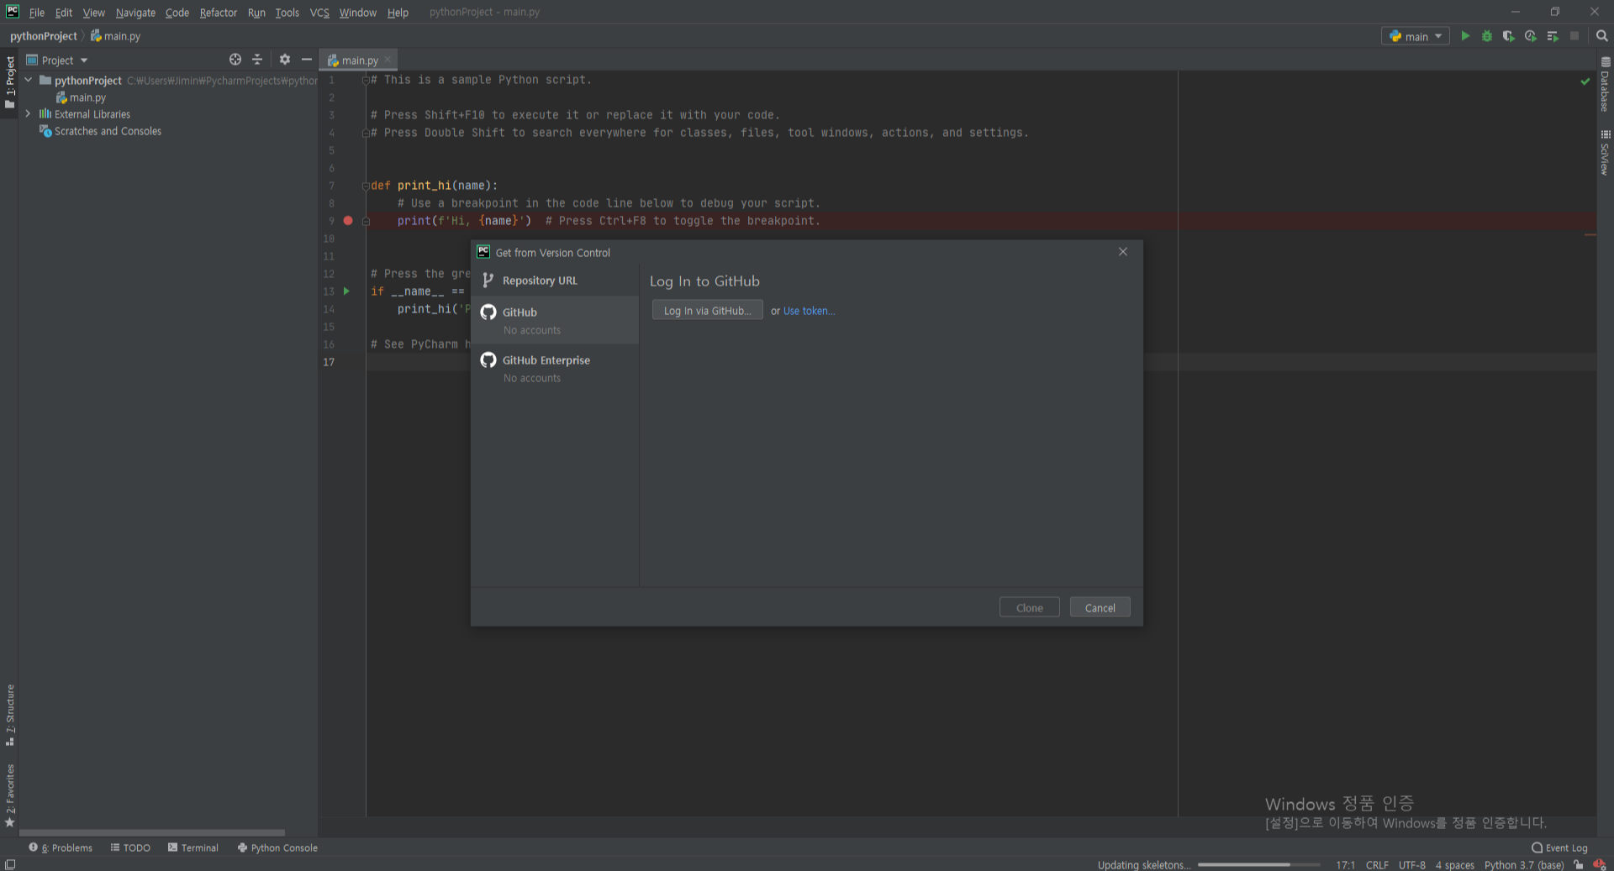Image resolution: width=1614 pixels, height=871 pixels.
Task: Open the concurrency diagram run icon
Action: coord(1553,36)
